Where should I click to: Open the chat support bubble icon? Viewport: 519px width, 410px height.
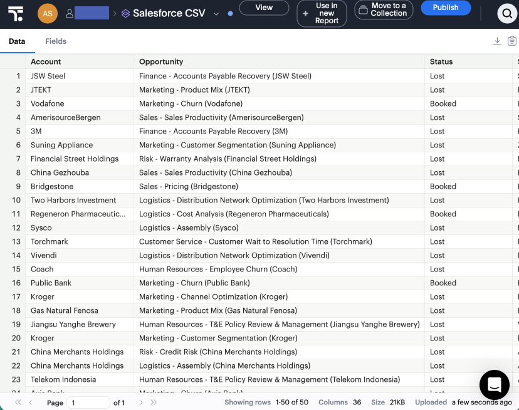tap(495, 384)
